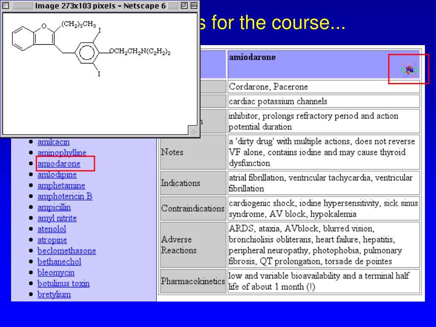Click the ARDS adverse reactions text
The image size is (436, 327).
[x=315, y=245]
